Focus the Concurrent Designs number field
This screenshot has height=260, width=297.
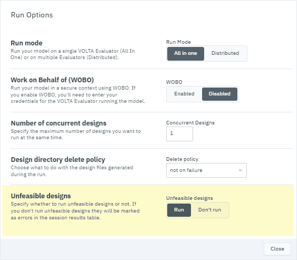[179, 134]
